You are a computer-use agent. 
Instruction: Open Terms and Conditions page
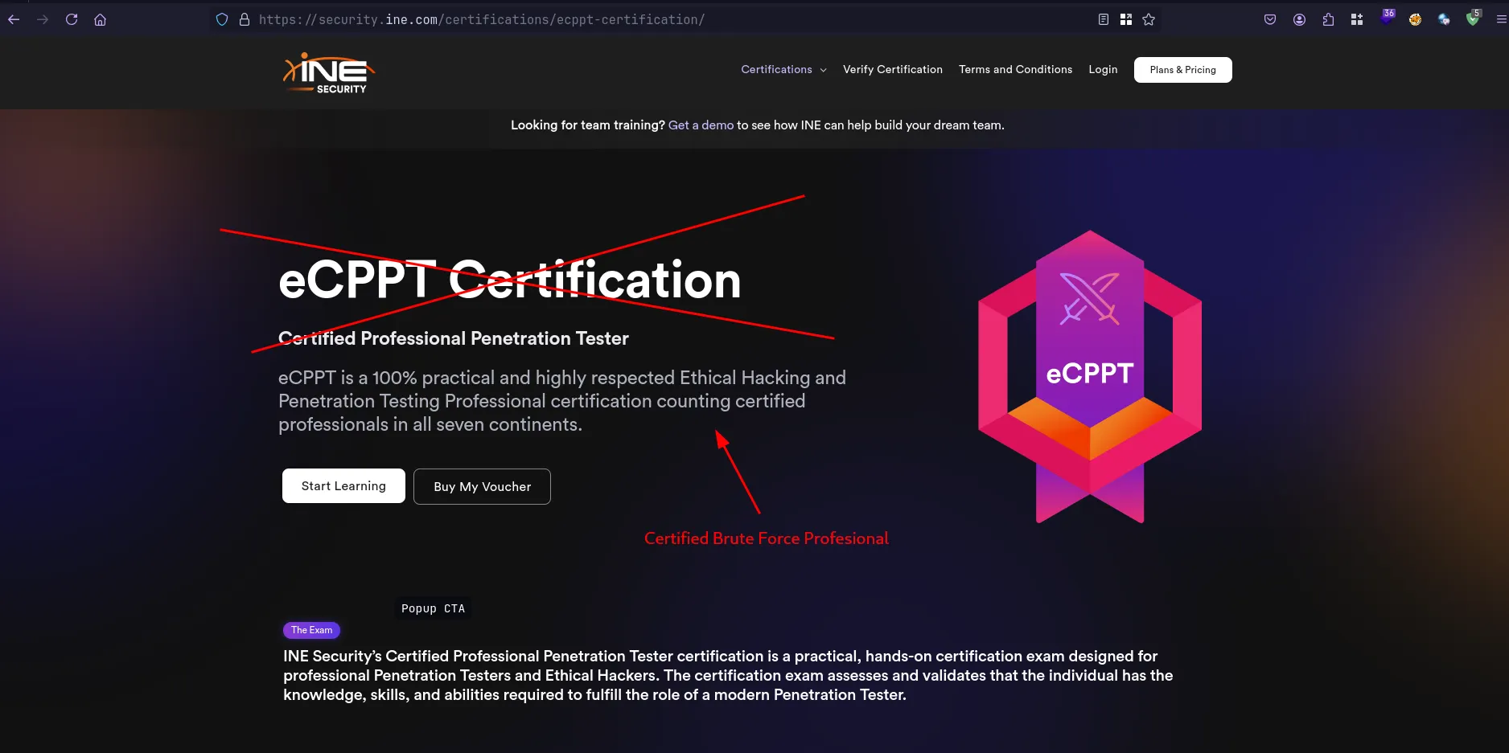click(x=1015, y=70)
